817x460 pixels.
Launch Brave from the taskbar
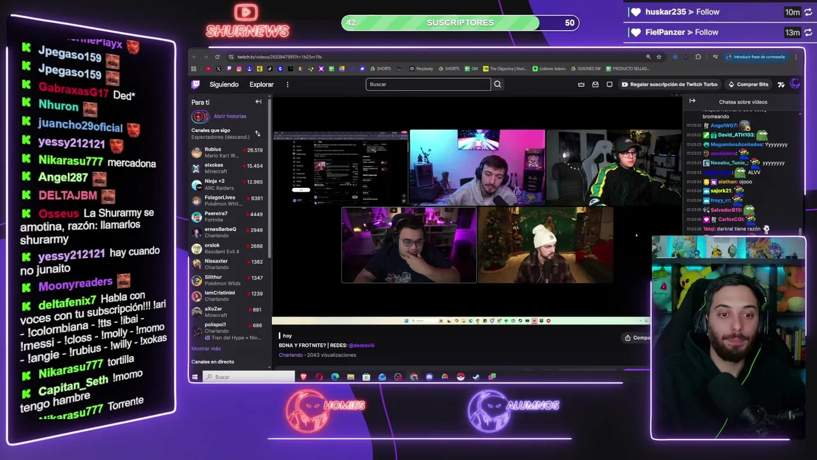click(304, 377)
